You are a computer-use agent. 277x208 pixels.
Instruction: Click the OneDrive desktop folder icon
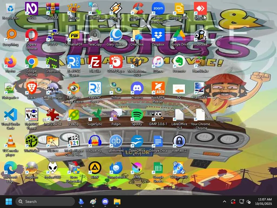(x=137, y=35)
